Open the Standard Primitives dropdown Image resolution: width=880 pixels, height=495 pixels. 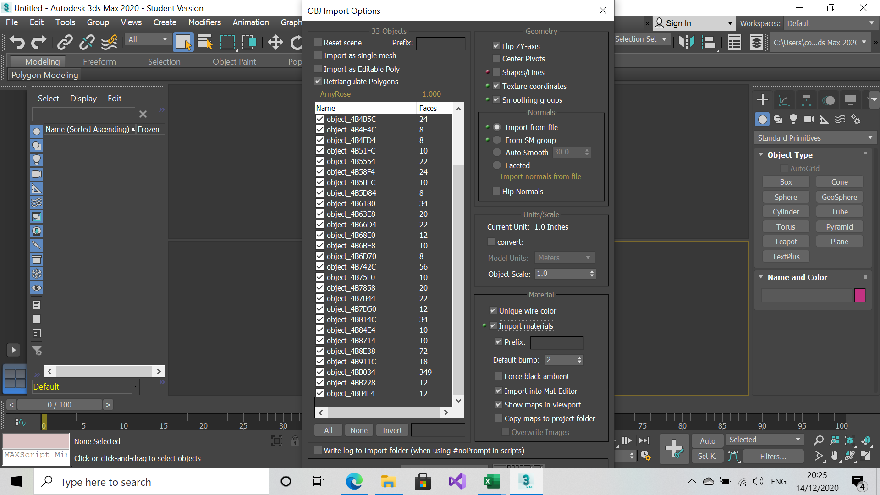[x=815, y=137]
